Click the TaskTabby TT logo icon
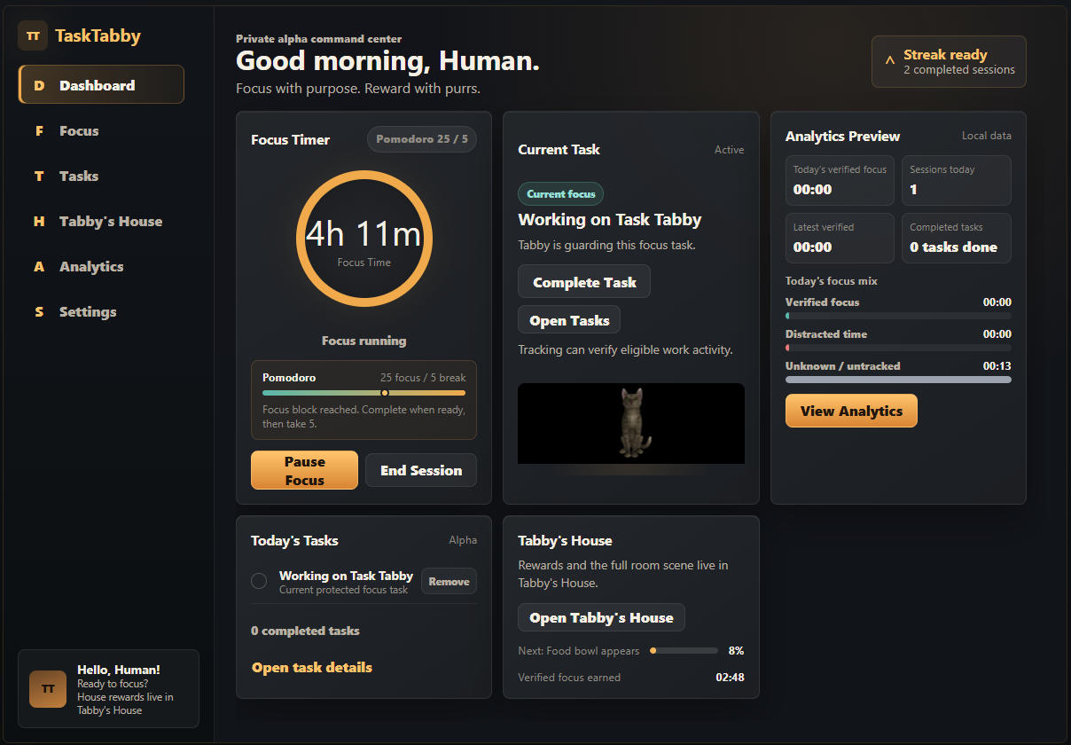The image size is (1071, 745). coord(33,36)
